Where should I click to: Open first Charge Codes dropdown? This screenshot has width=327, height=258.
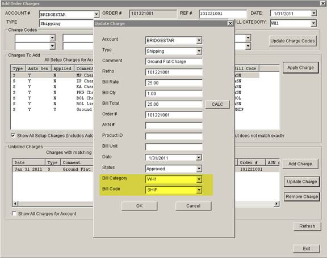click(52, 38)
